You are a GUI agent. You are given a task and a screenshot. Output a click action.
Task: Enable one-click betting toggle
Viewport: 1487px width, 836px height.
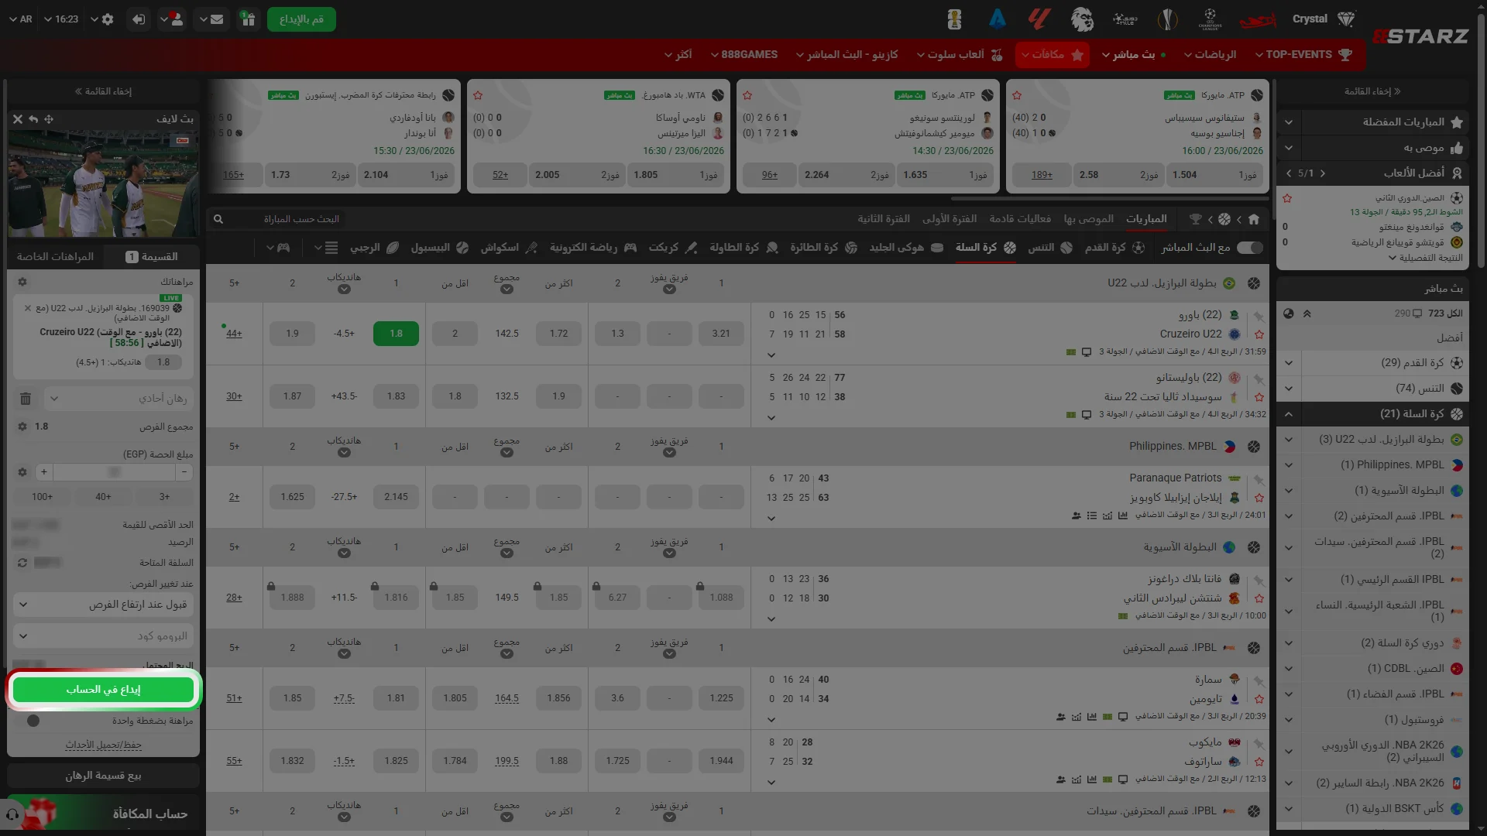click(33, 721)
